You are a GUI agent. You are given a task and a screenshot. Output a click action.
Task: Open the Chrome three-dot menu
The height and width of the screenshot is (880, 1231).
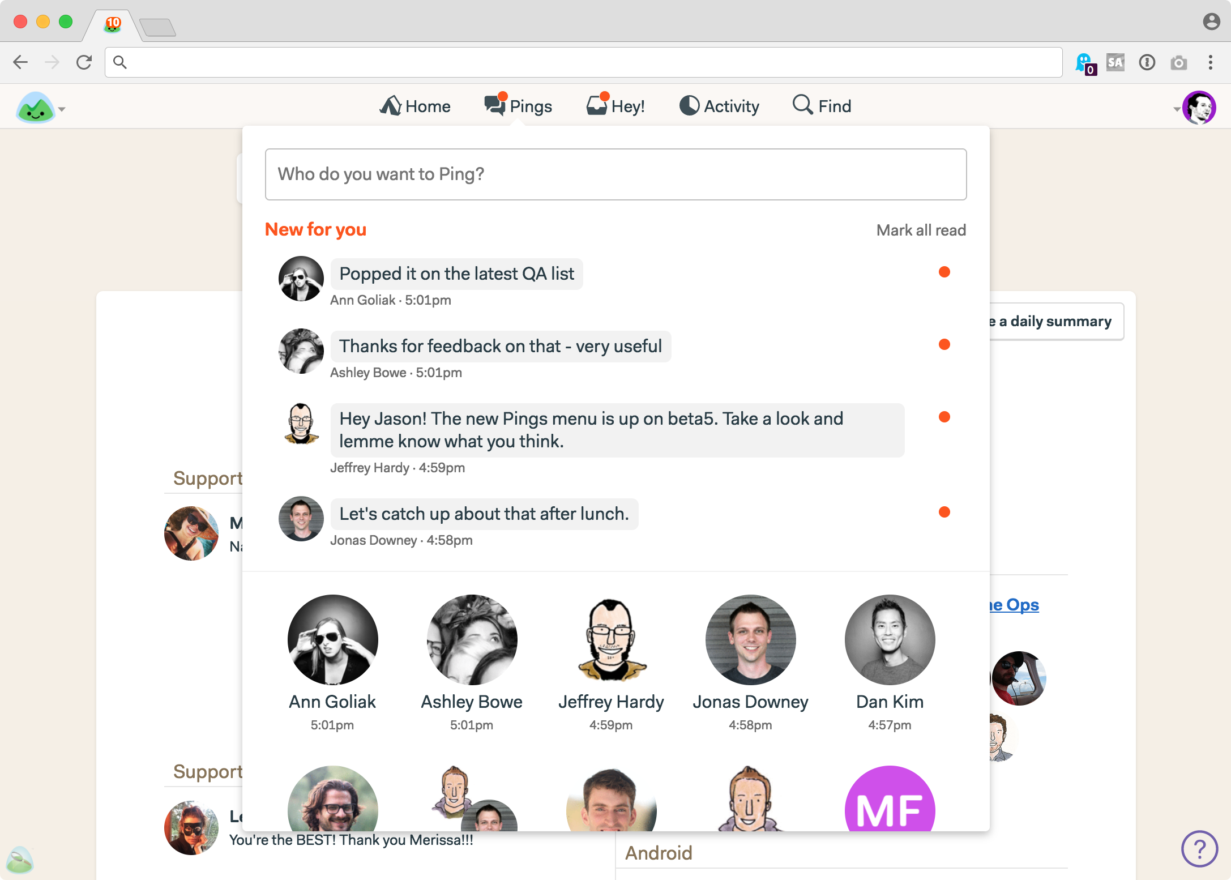click(1211, 62)
